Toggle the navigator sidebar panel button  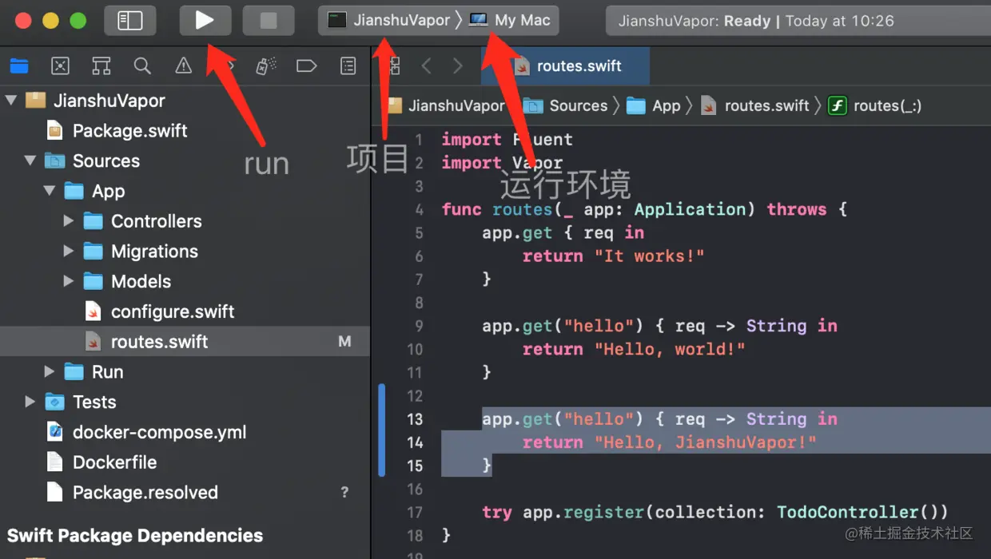click(129, 21)
